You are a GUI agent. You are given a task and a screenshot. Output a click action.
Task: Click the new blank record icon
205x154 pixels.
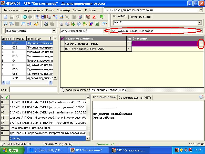[x=6, y=17]
